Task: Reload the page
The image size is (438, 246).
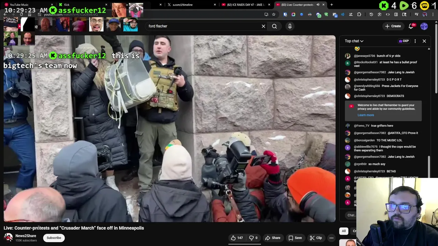Action: coord(22,14)
